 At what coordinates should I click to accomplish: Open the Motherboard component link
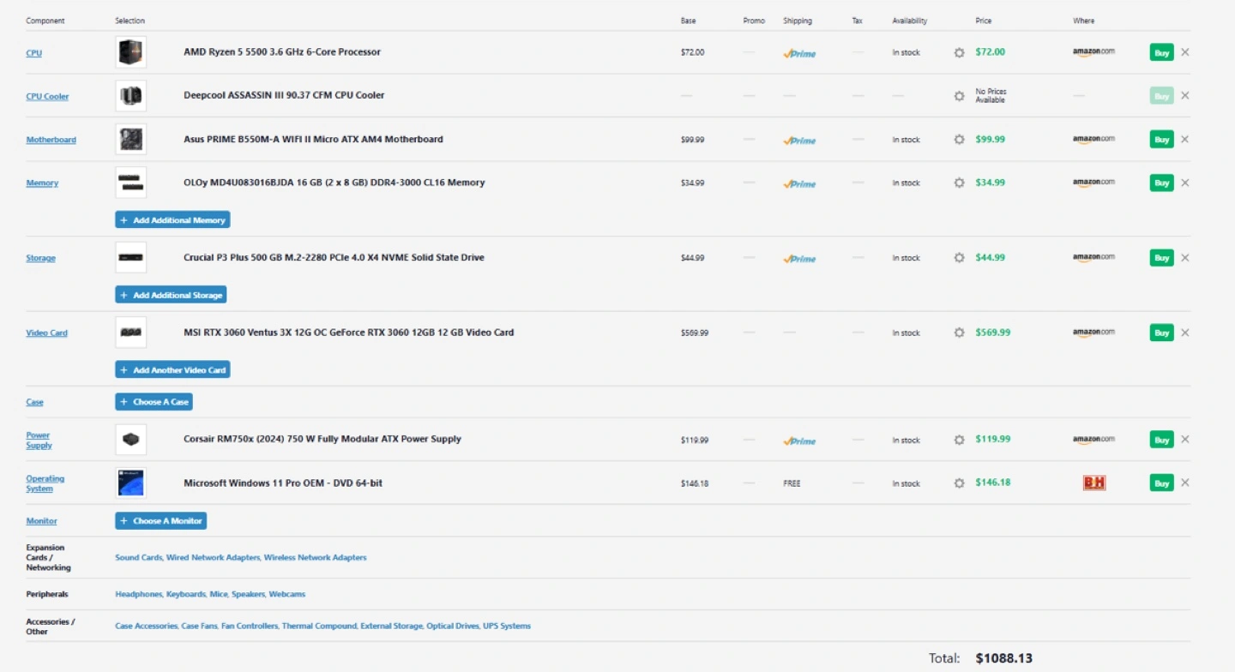pyautogui.click(x=51, y=140)
